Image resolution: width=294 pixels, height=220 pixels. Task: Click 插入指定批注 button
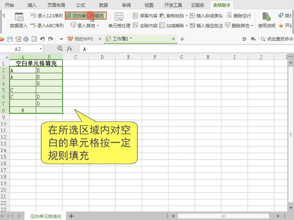206,26
